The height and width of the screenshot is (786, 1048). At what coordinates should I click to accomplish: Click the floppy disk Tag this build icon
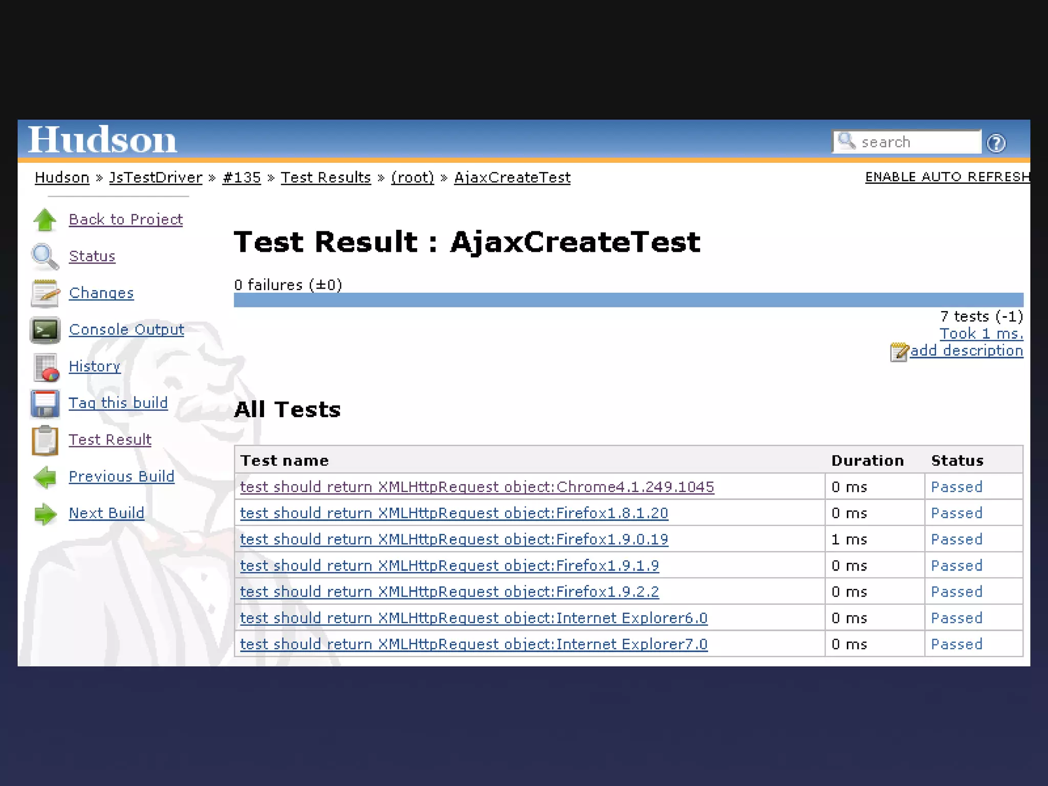[45, 404]
